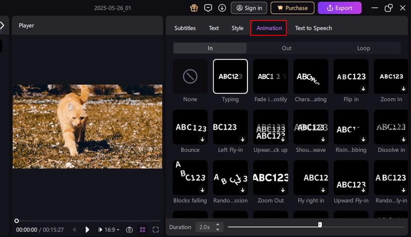This screenshot has width=411, height=237.
Task: Click the Sign in button
Action: [x=249, y=8]
